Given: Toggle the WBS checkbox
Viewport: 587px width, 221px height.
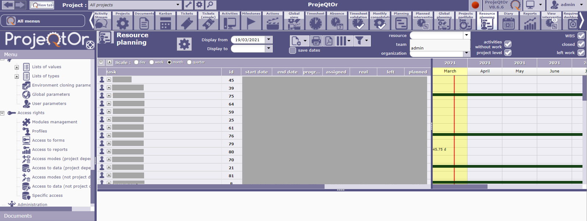Looking at the screenshot, I should click(581, 36).
